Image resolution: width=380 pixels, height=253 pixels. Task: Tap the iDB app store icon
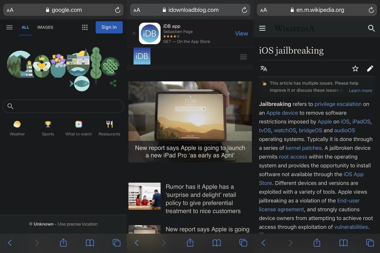click(150, 33)
